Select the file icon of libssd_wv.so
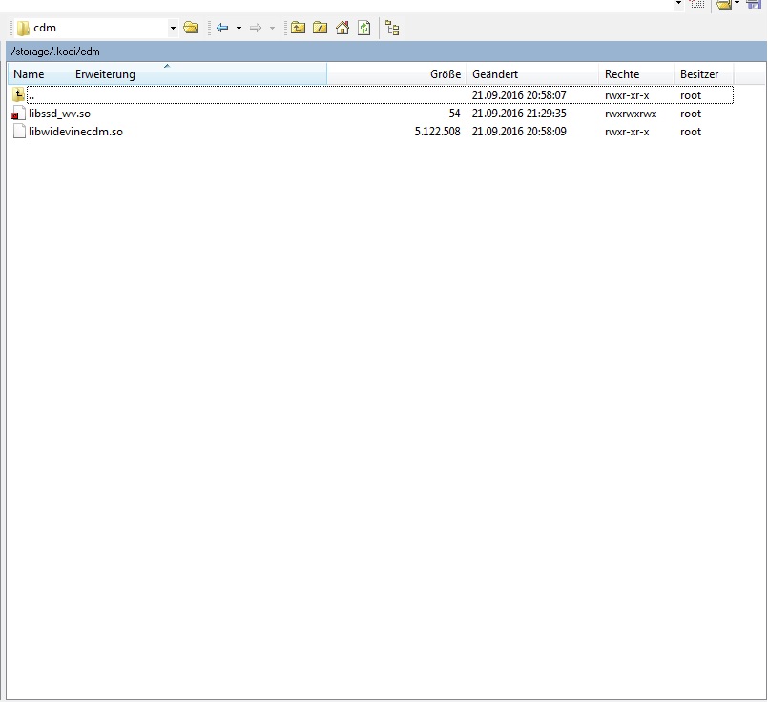Viewport: 768px width, 702px height. tap(19, 114)
